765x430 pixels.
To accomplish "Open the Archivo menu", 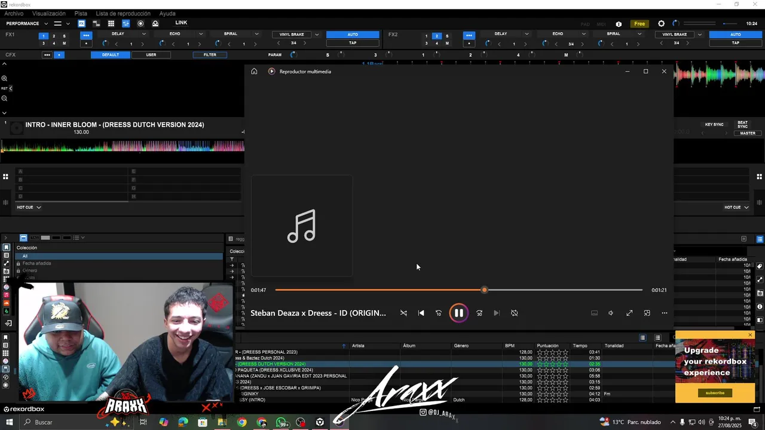I will [x=14, y=13].
